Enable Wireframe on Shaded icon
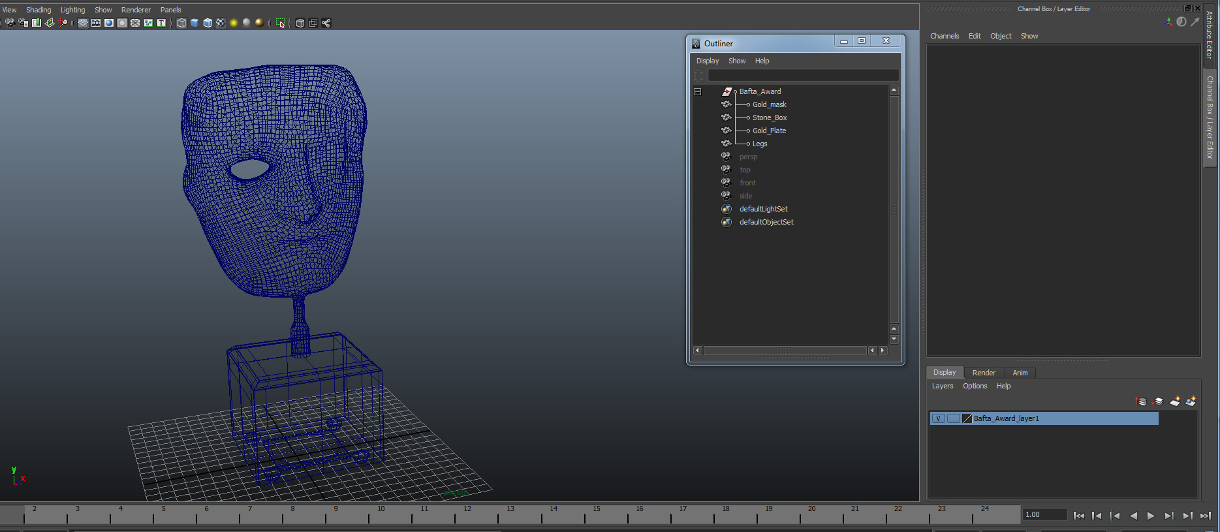1220x532 pixels. point(208,23)
